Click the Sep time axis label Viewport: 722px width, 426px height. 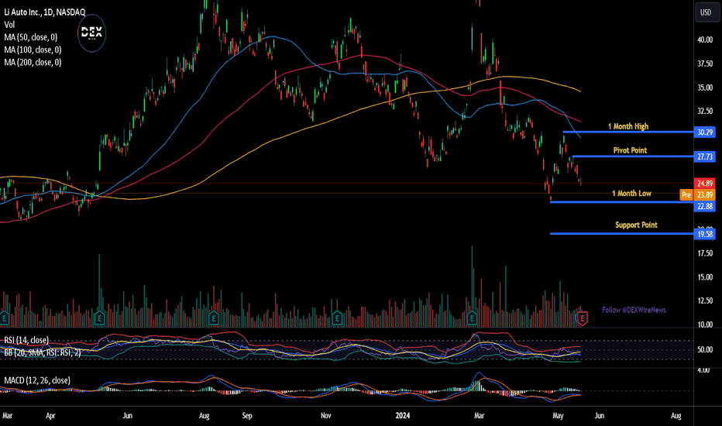pos(247,415)
